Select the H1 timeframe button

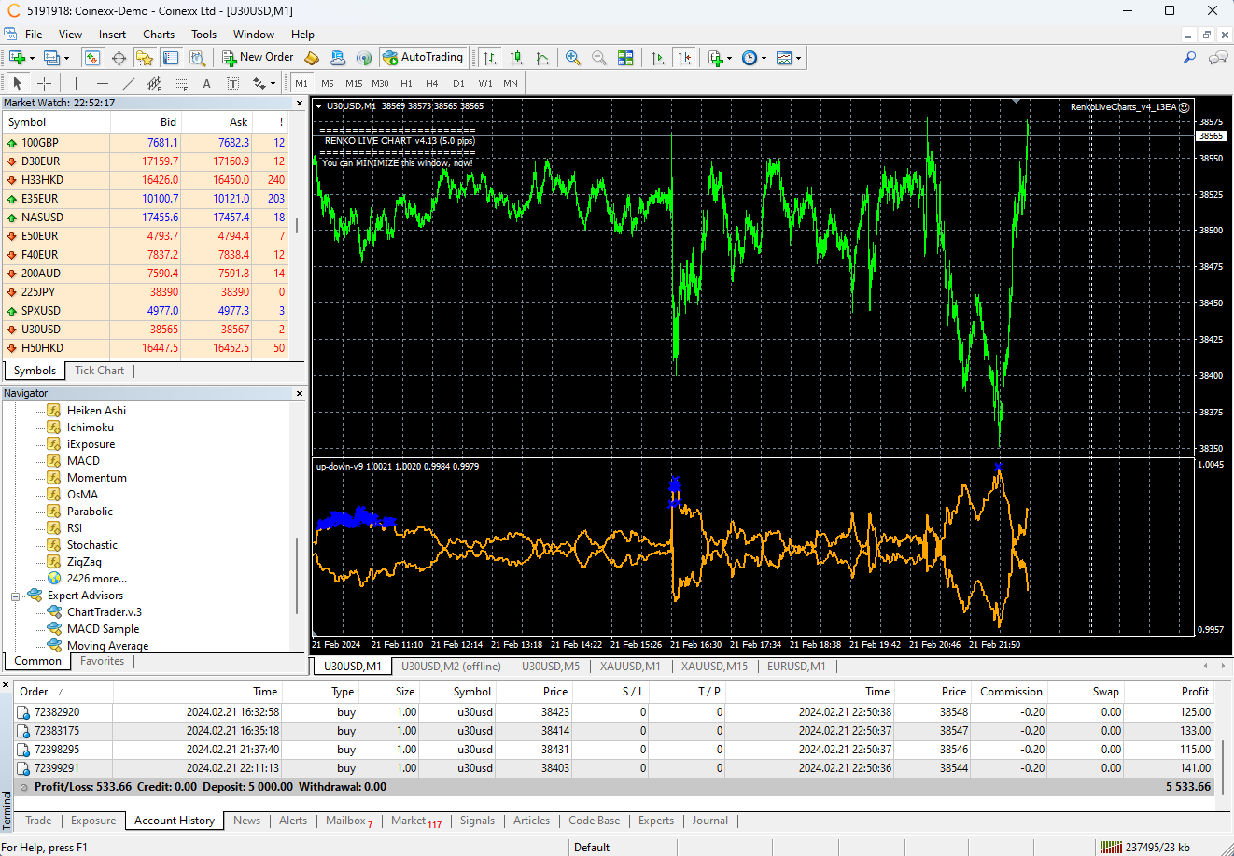pos(406,83)
